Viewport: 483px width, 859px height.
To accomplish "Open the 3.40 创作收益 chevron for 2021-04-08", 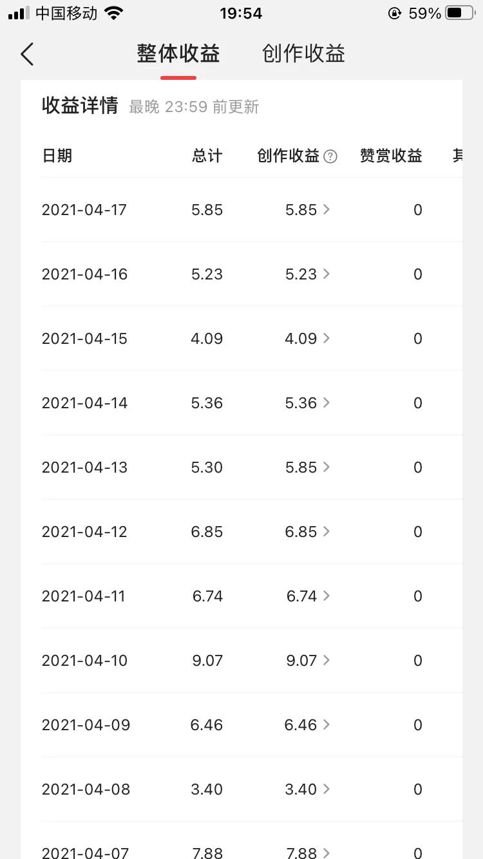I will pos(326,789).
